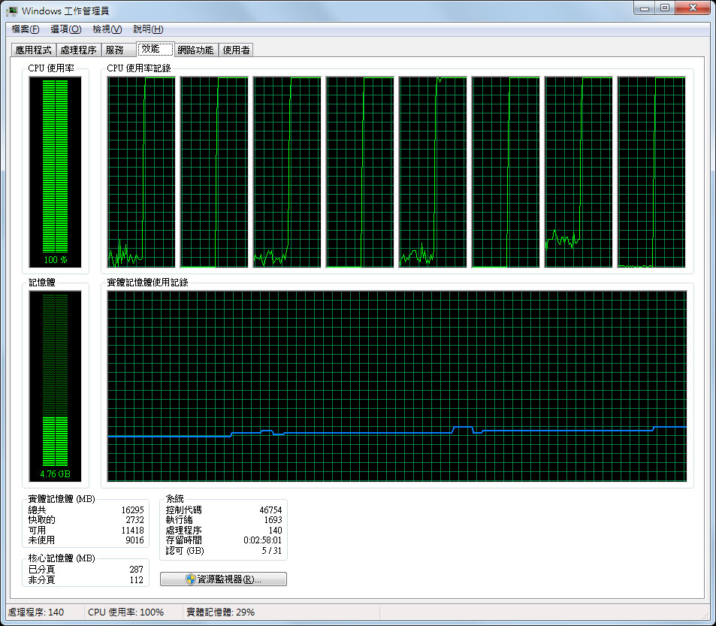Image resolution: width=716 pixels, height=626 pixels.
Task: Click the shield icon on 資源監視器 button
Action: click(190, 579)
